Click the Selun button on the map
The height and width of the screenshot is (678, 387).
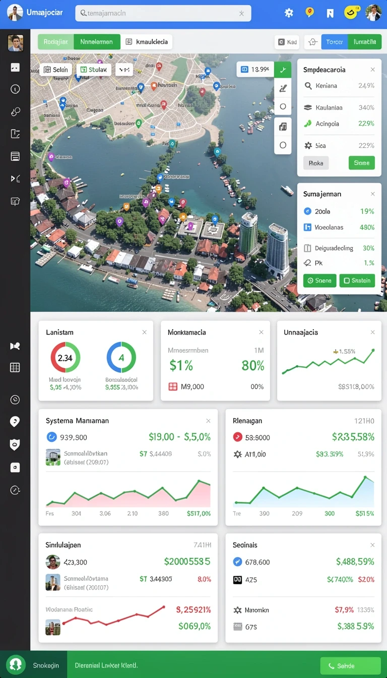(x=56, y=70)
